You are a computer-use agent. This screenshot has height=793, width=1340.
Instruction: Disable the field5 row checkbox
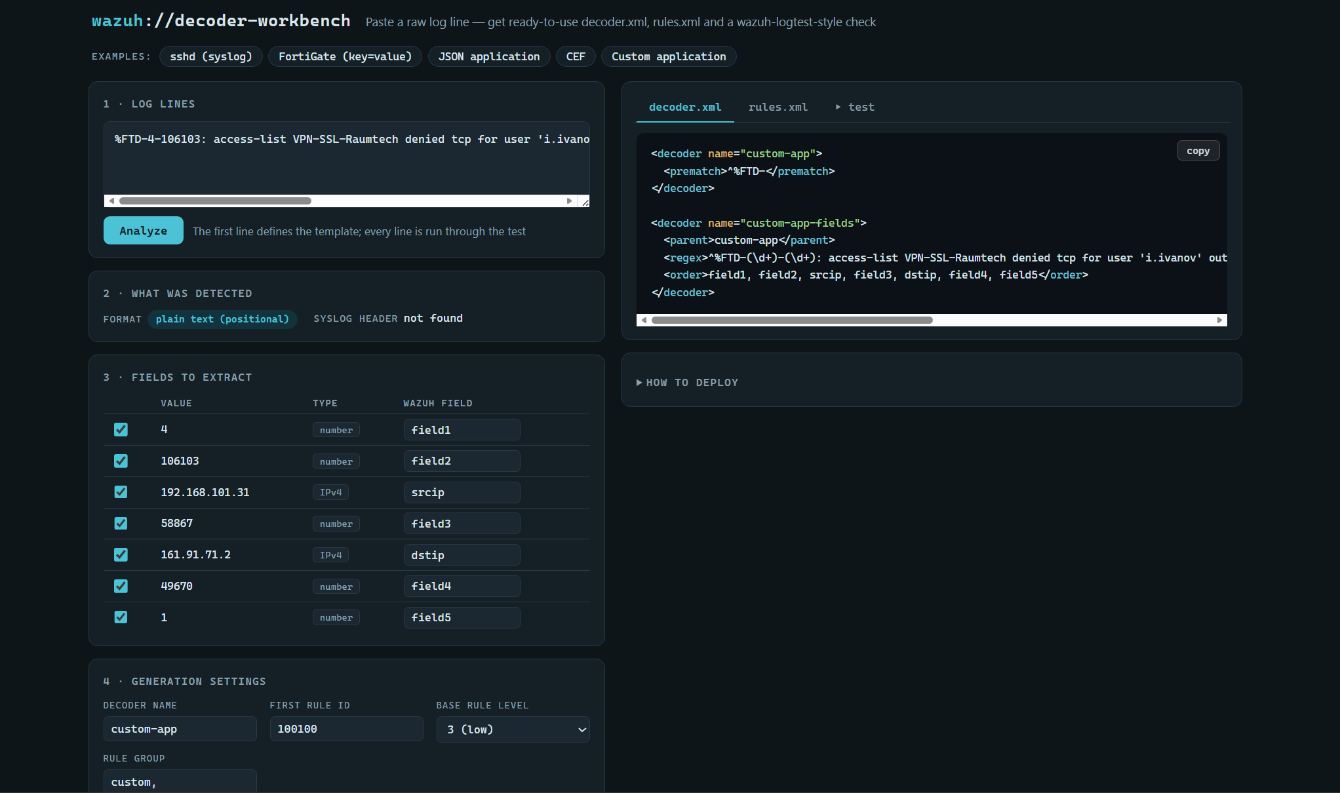tap(121, 617)
